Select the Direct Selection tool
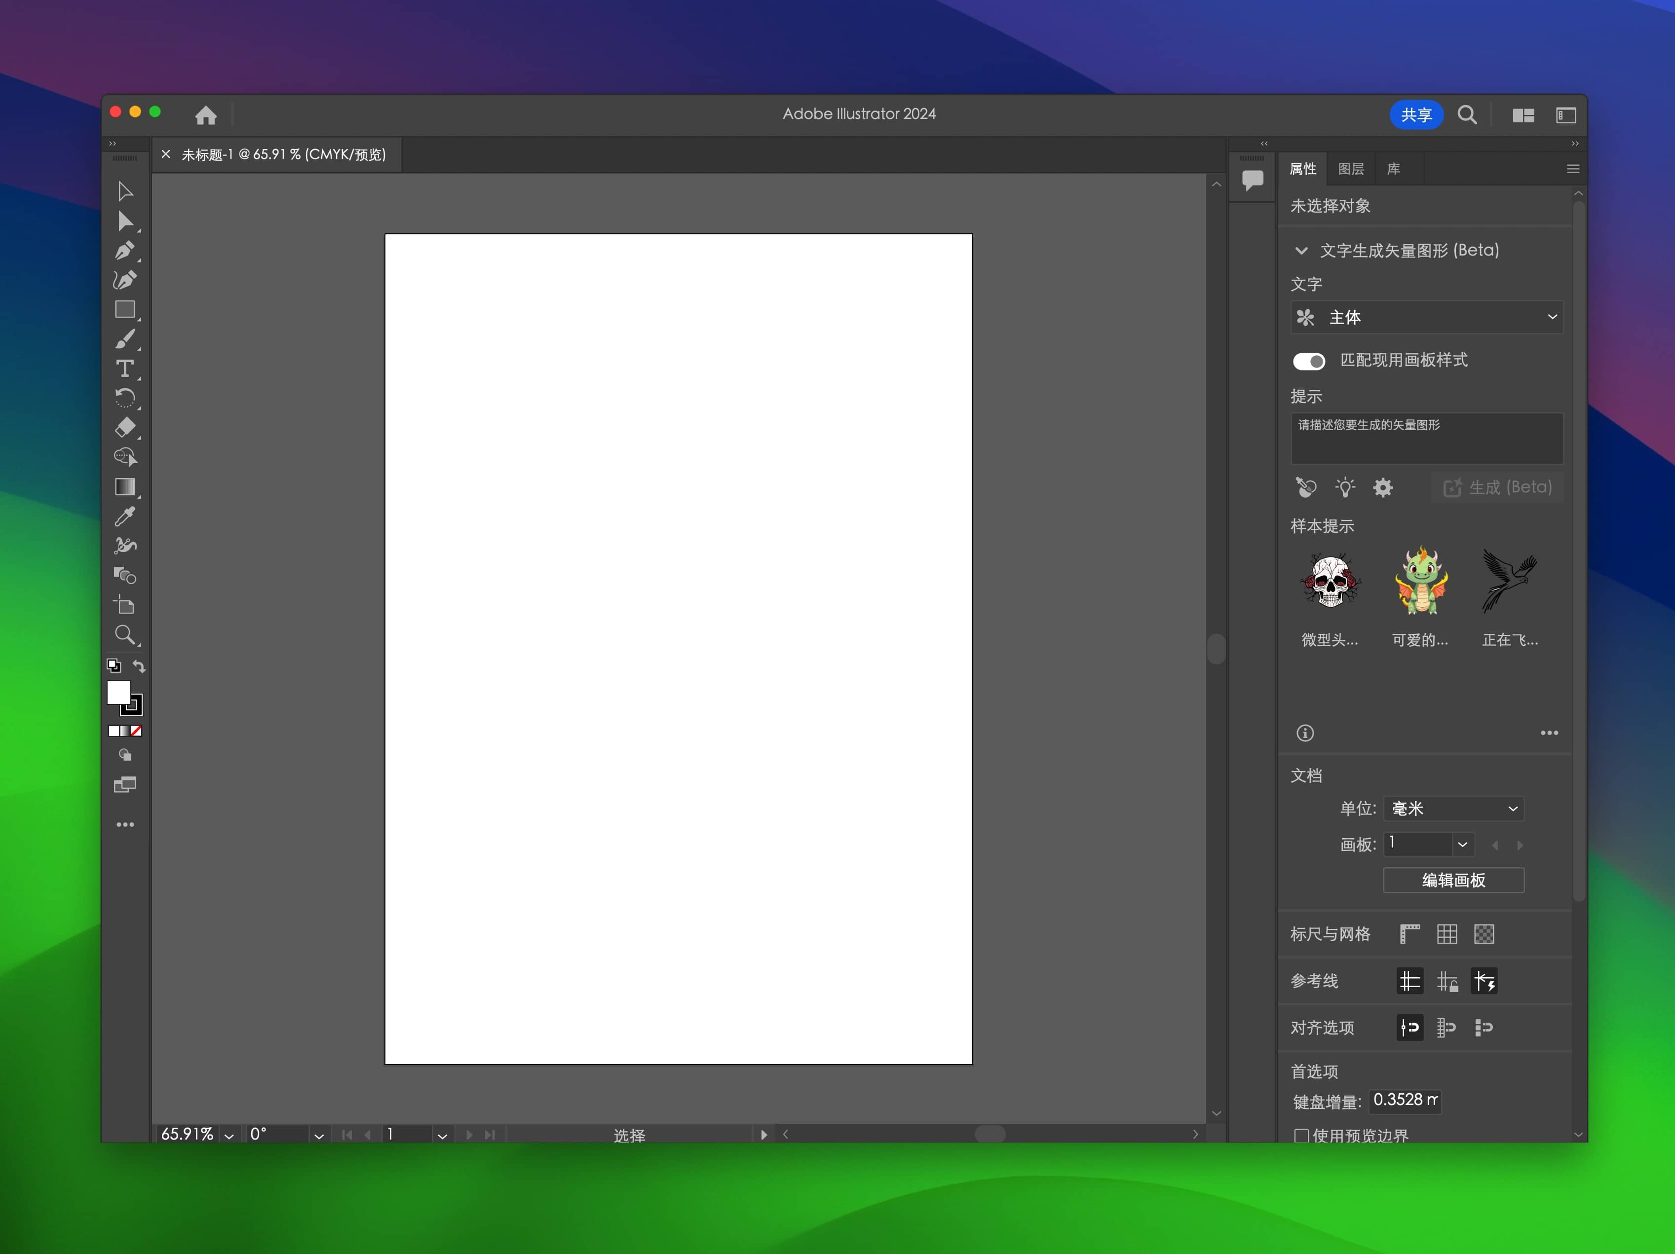The width and height of the screenshot is (1675, 1254). coord(125,221)
